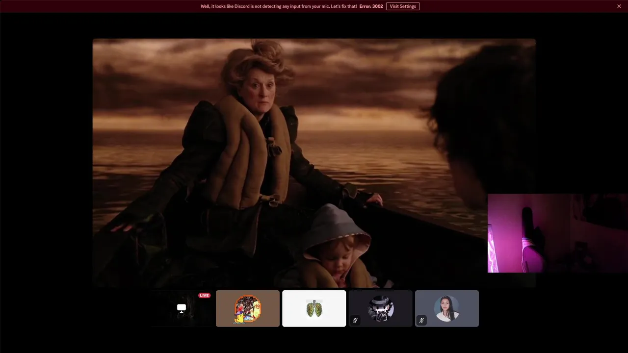Select participant tile with green lungs avatar
This screenshot has width=628, height=353.
314,308
